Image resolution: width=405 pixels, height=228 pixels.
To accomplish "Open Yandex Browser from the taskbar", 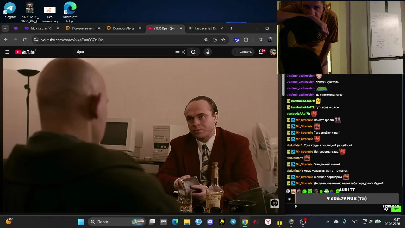I will (x=268, y=222).
